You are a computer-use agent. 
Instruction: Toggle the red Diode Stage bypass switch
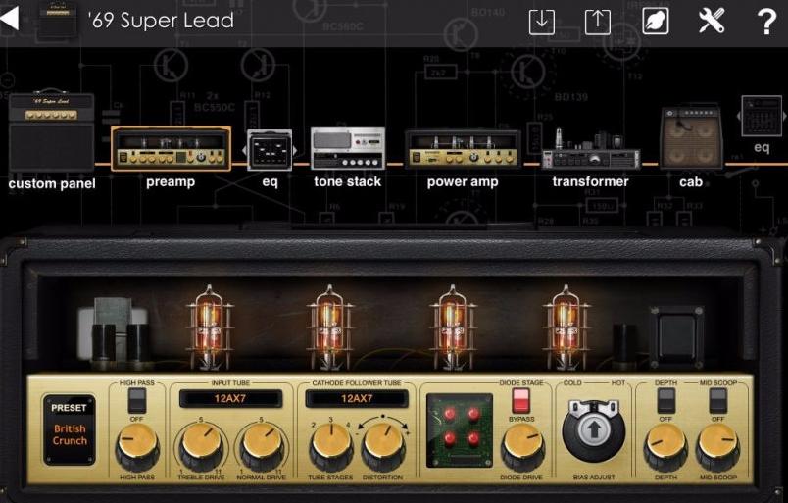520,400
